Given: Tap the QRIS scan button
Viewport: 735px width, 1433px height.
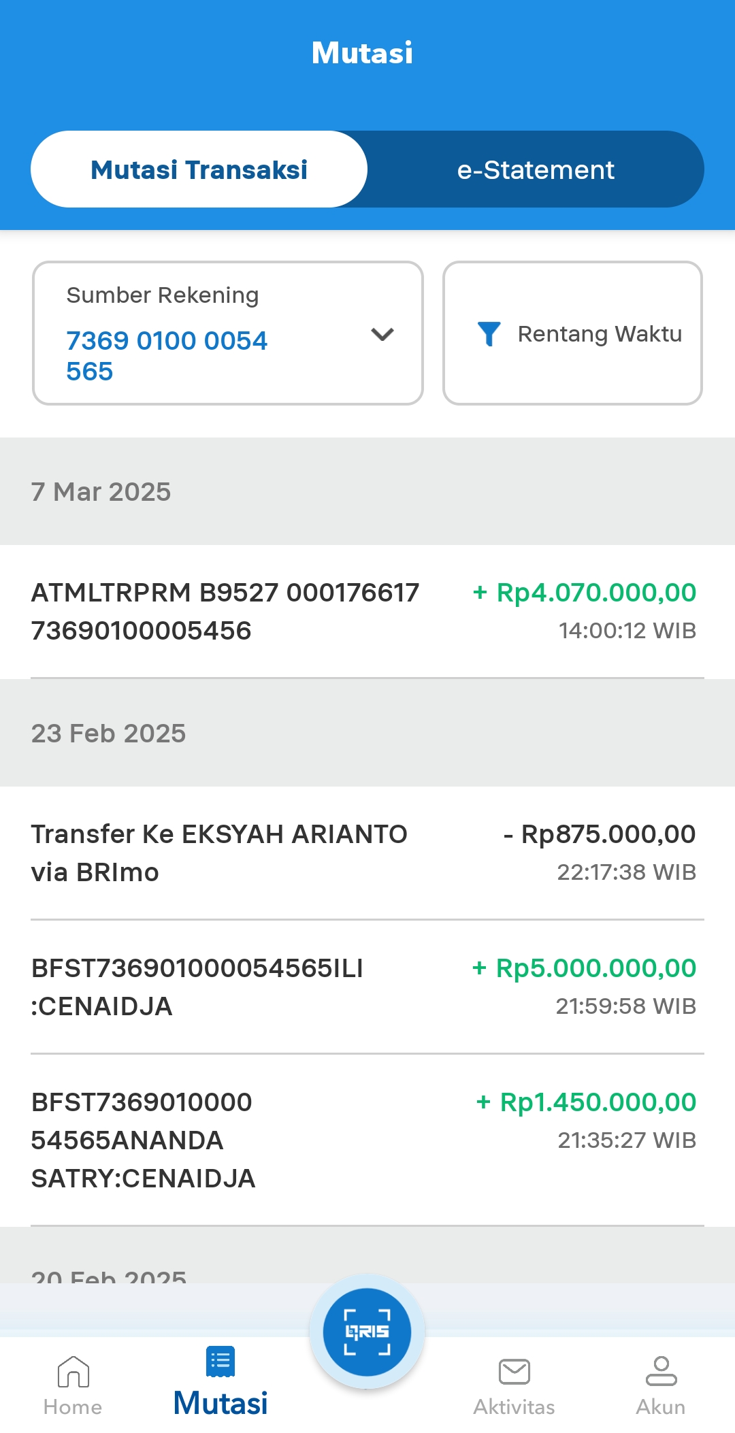Looking at the screenshot, I should 367,1331.
